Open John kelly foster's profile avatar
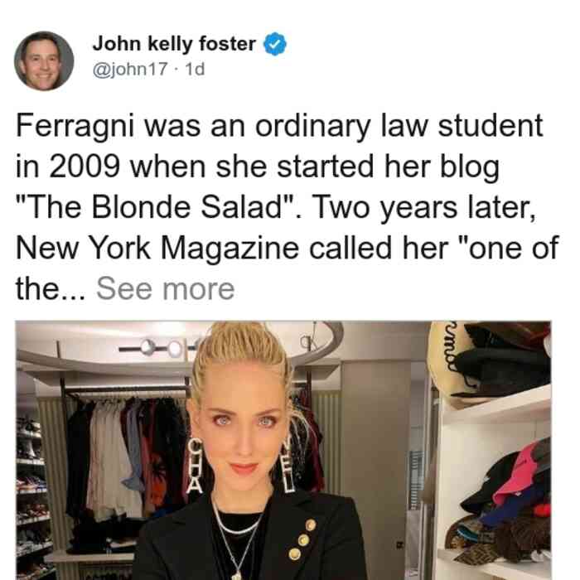Viewport: 580px width, 580px height. [x=44, y=61]
